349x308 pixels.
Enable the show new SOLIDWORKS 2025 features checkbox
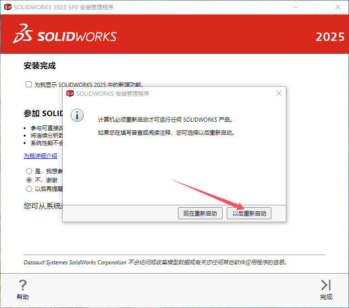pyautogui.click(x=29, y=85)
